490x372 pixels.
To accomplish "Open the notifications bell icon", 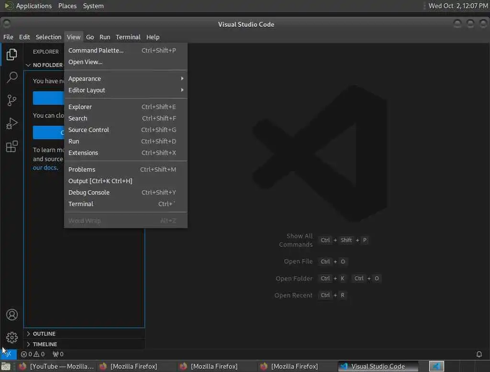I will click(479, 354).
